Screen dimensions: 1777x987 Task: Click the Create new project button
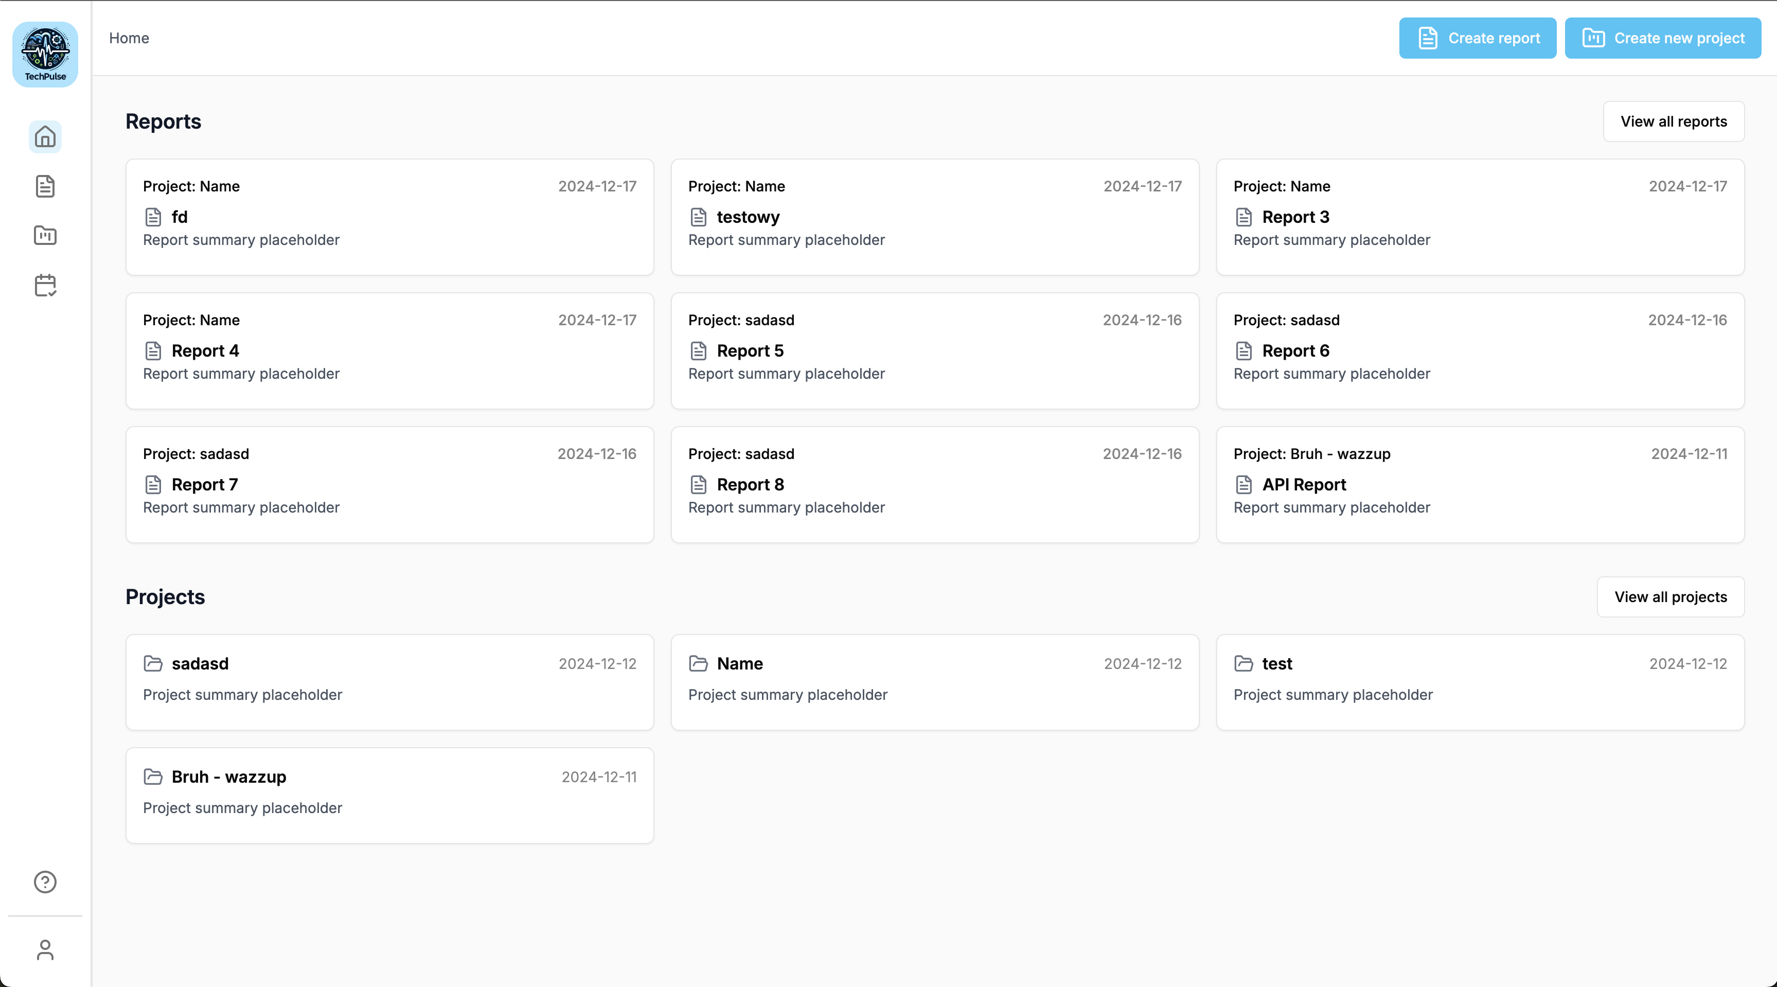click(x=1662, y=38)
